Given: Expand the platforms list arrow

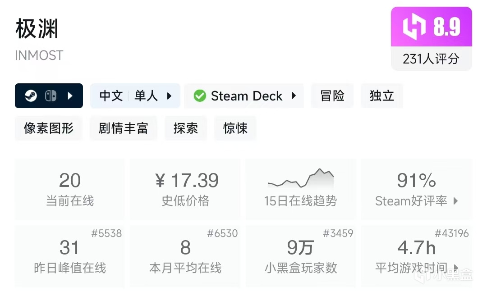Looking at the screenshot, I should point(70,96).
